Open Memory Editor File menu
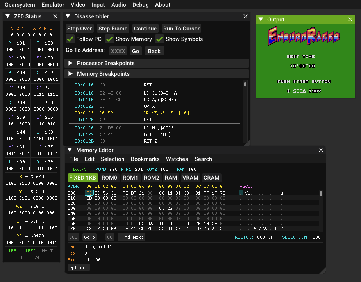This screenshot has width=361, height=282. click(74, 159)
